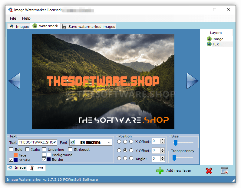Click the TEXT layer stamp icon
This screenshot has width=241, height=188.
pyautogui.click(x=209, y=44)
